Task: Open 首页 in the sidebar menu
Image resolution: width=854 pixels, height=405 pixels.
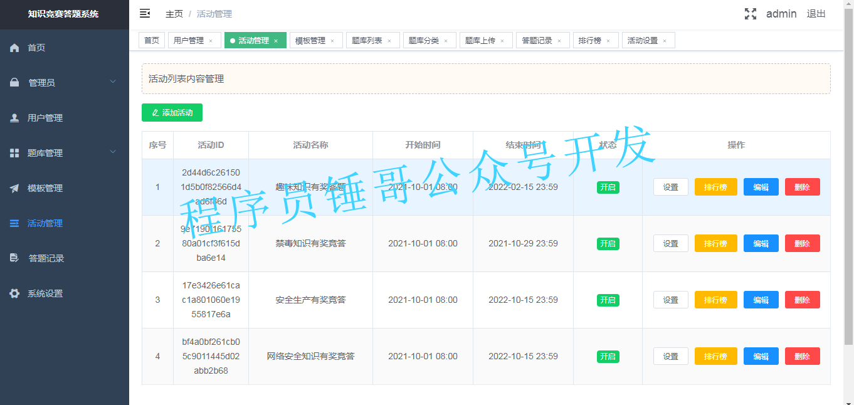Action: (x=65, y=48)
